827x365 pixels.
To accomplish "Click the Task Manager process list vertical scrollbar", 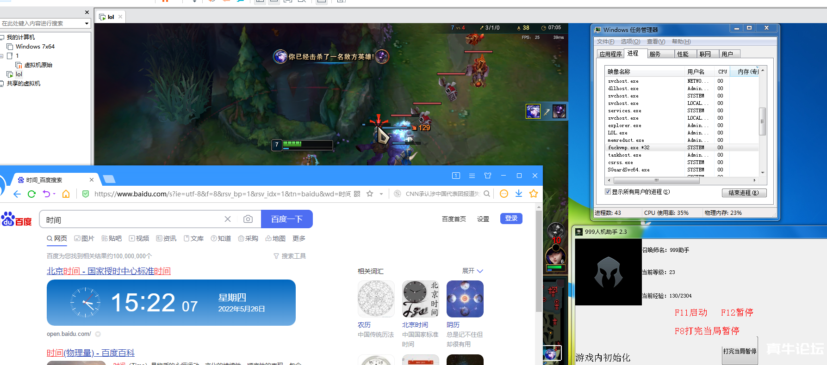I will point(762,122).
